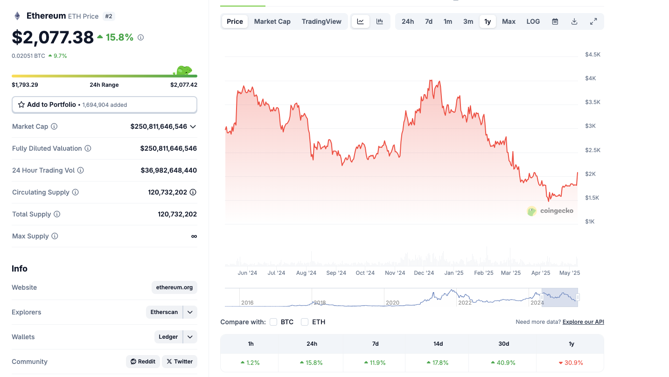Open Etherscan explorer link
Viewport: 669px width, 377px height.
click(x=164, y=312)
